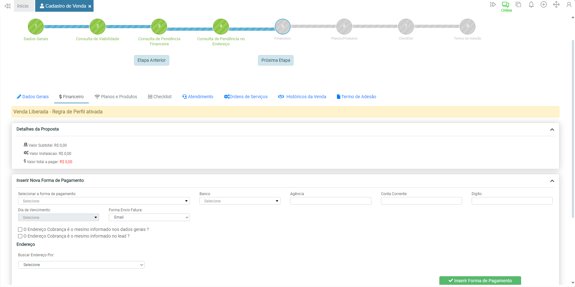Click the double-arrow back icon beside Início
The image size is (575, 287).
click(7, 6)
